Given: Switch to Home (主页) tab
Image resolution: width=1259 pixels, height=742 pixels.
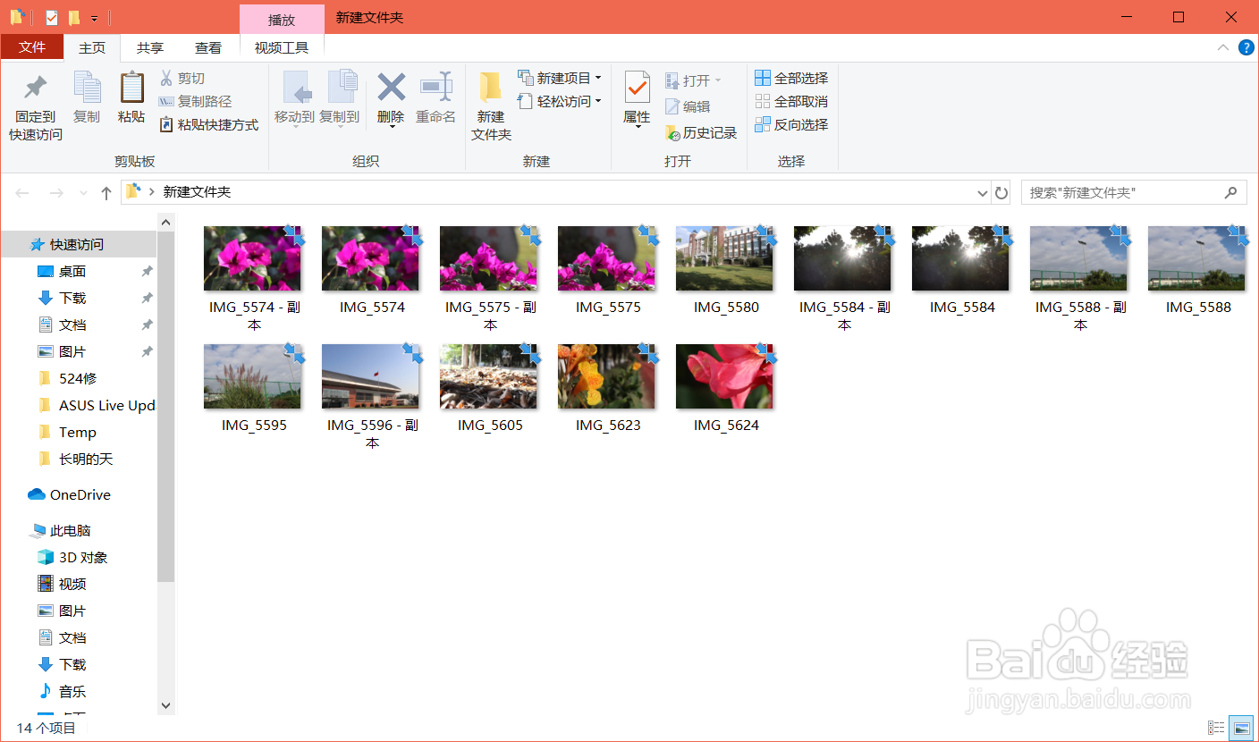Looking at the screenshot, I should [x=92, y=47].
